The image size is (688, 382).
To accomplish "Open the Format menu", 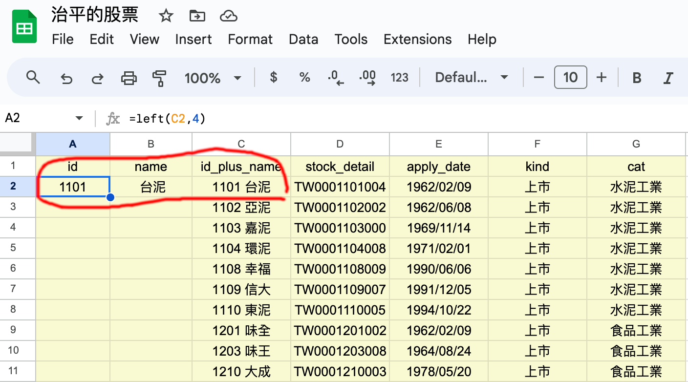I will [250, 39].
